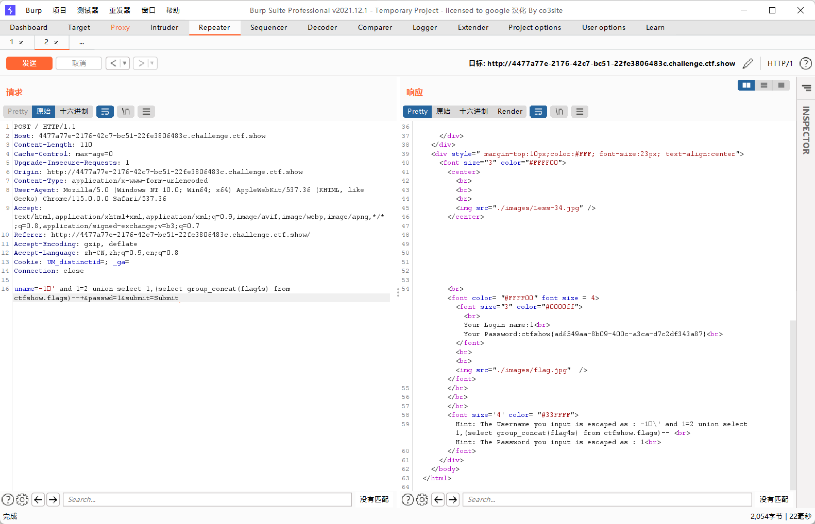
Task: Open request search settings gear
Action: point(22,499)
